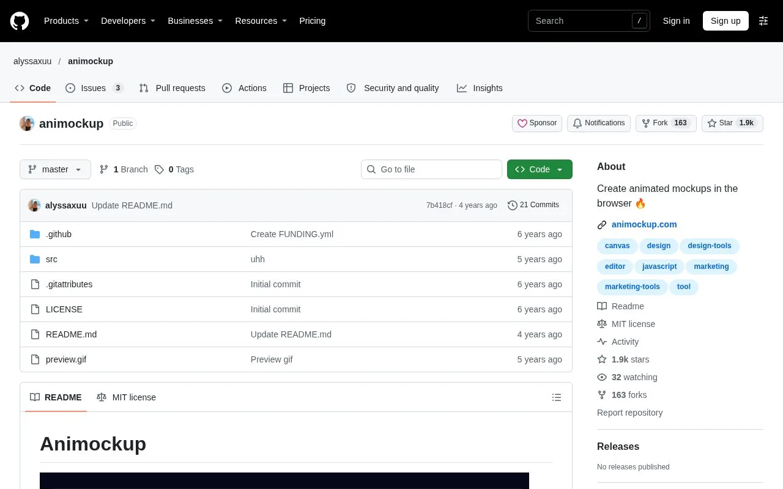
Task: Expand the Resources menu
Action: 261,21
